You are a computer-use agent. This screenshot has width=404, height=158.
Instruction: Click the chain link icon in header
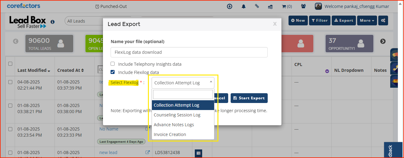(x=257, y=6)
